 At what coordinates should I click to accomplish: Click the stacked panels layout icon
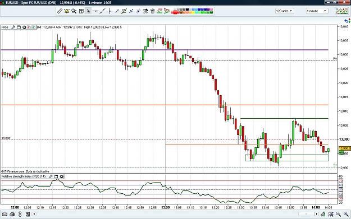20,215
